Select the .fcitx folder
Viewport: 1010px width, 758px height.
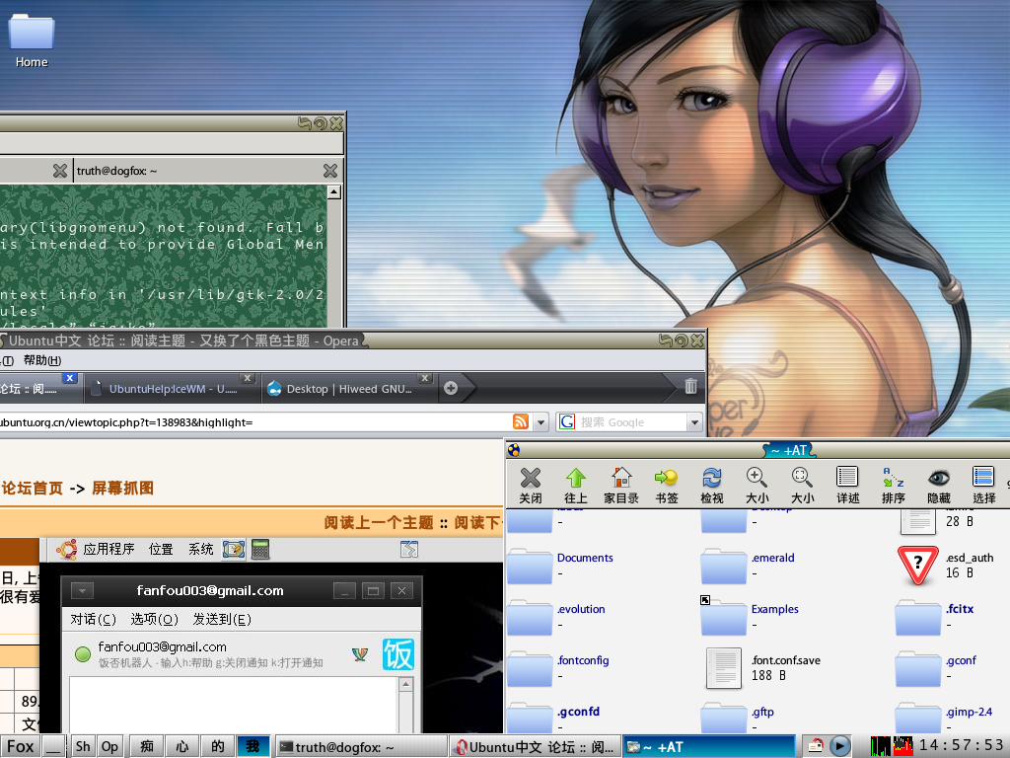coord(918,617)
